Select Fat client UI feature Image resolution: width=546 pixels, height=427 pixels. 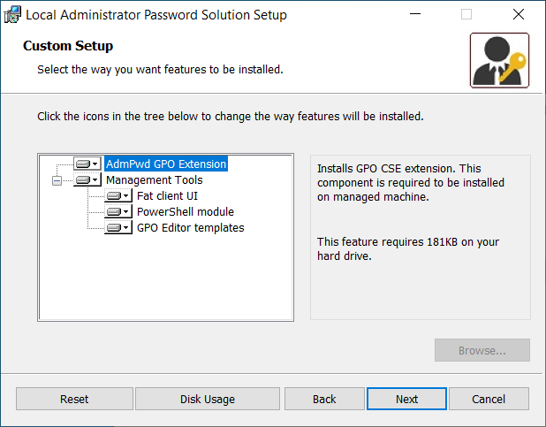coord(167,196)
